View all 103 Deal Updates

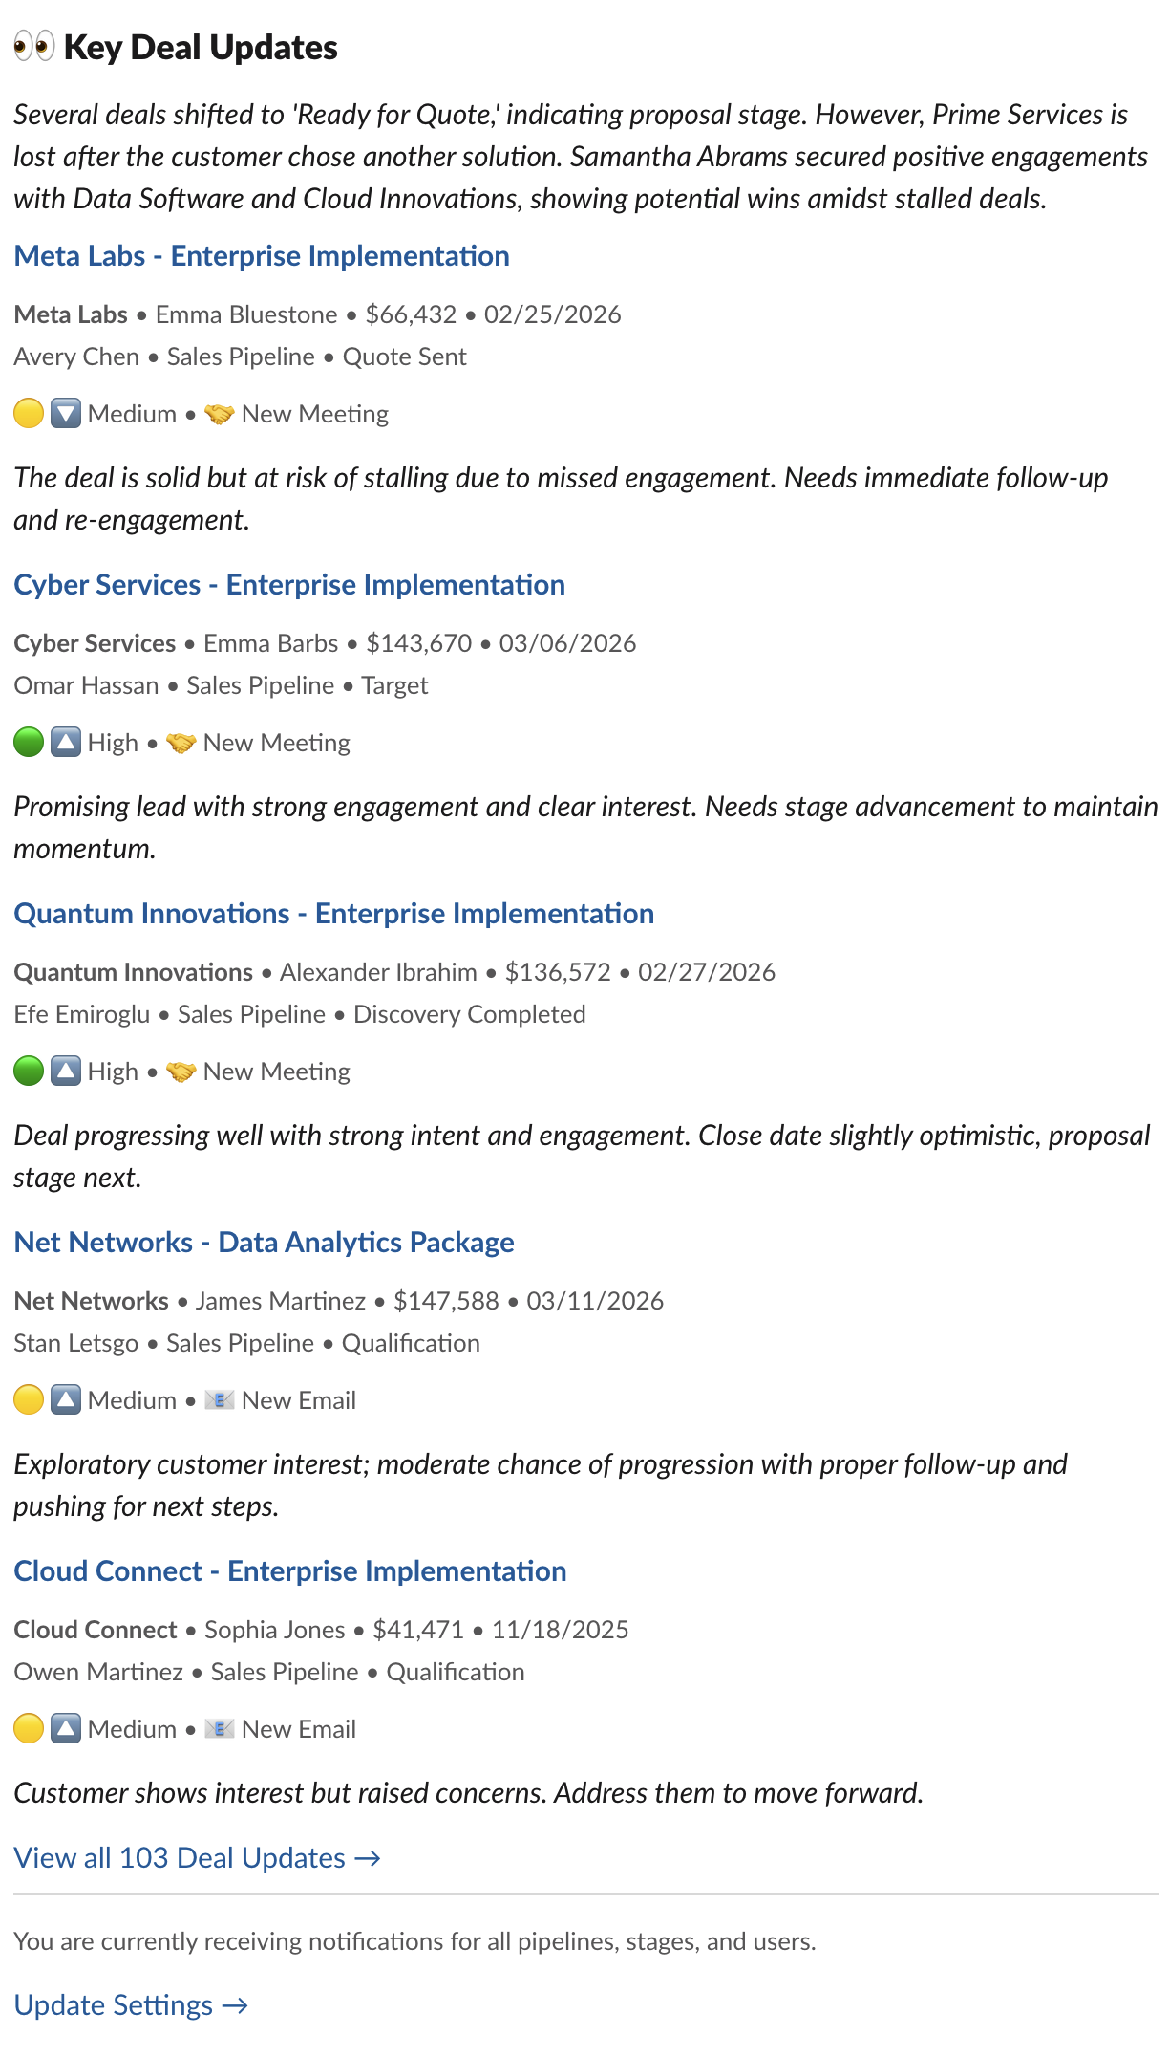[197, 1858]
